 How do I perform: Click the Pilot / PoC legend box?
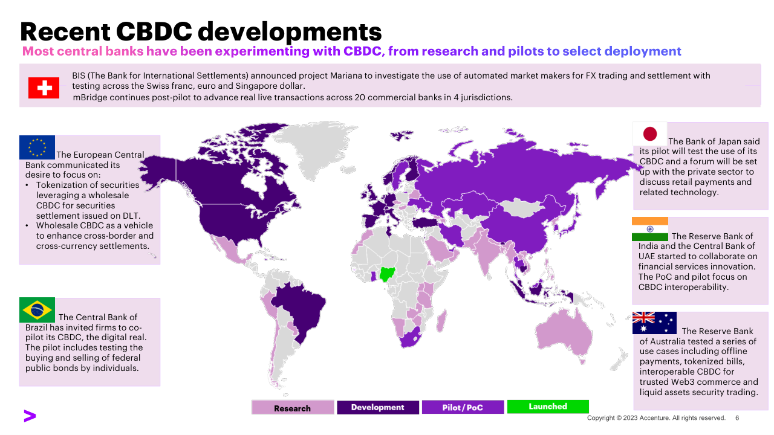[x=463, y=407]
